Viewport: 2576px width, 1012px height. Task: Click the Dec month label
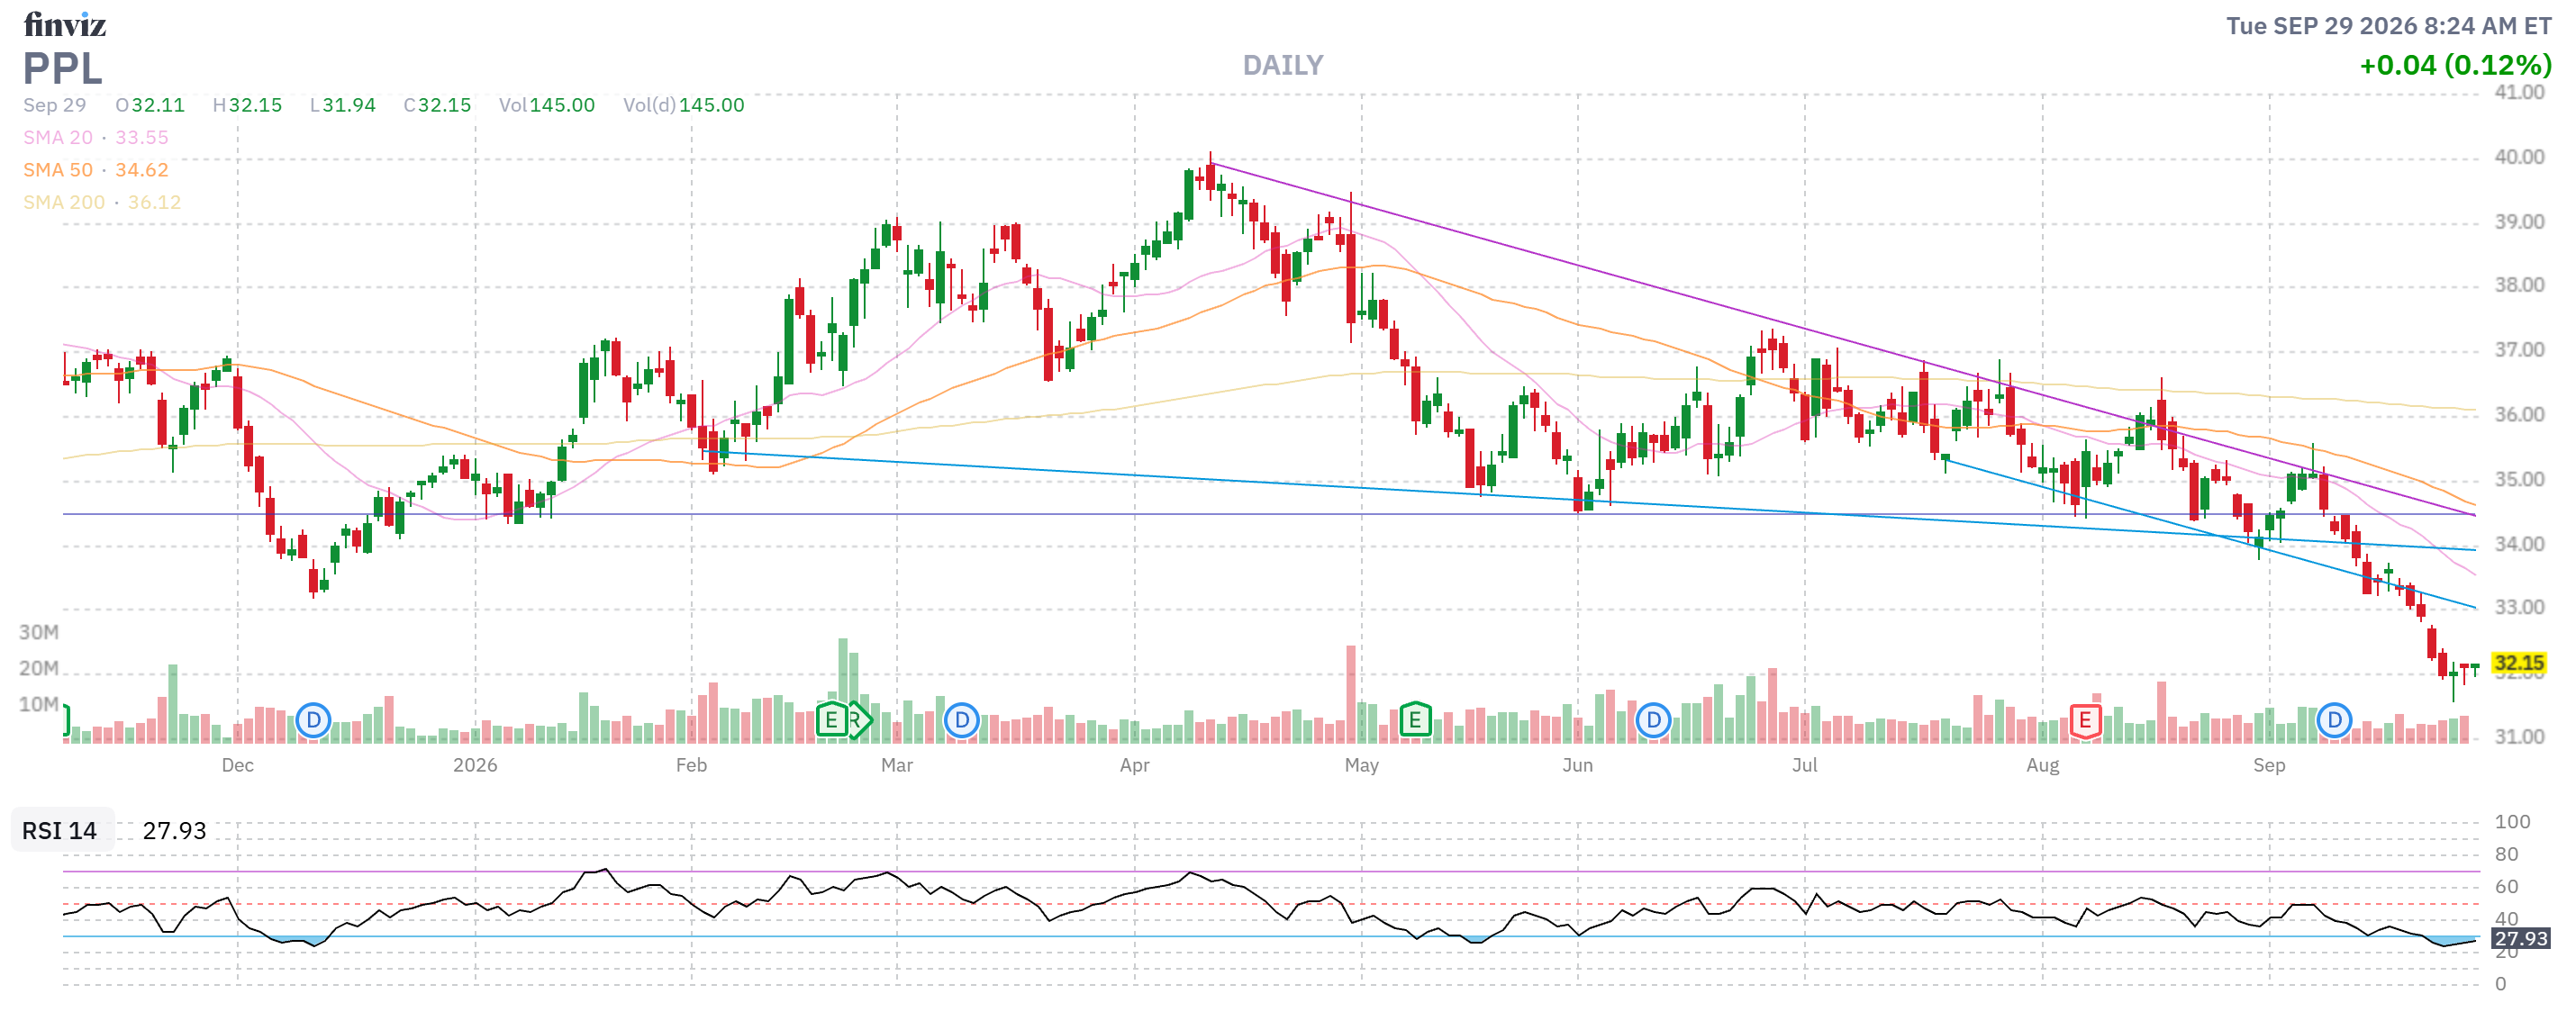pyautogui.click(x=238, y=766)
